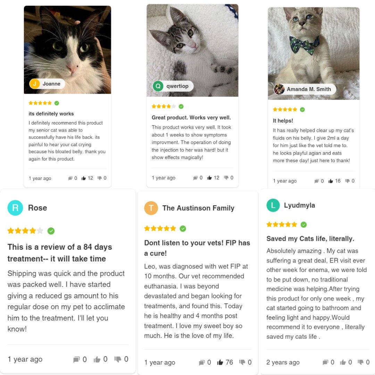The height and width of the screenshot is (375, 375).
Task: Click Lyudmyla's green verified badge
Action: coord(303,225)
